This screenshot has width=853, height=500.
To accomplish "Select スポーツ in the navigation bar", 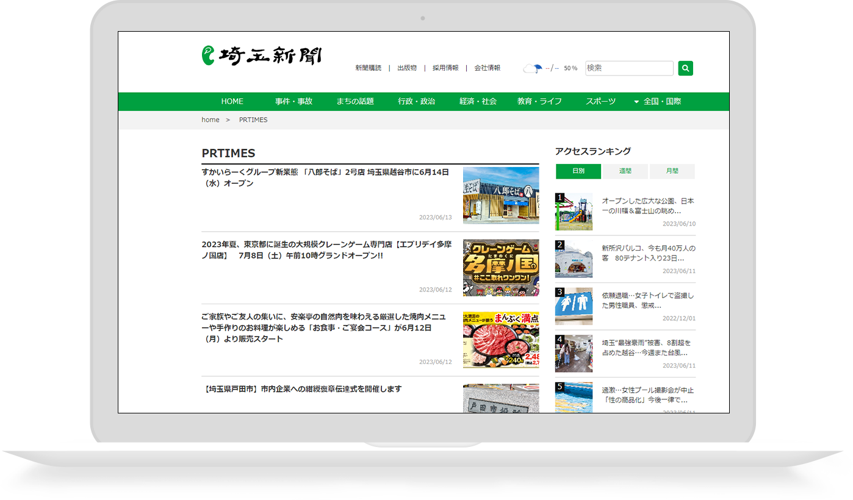I will tap(601, 101).
